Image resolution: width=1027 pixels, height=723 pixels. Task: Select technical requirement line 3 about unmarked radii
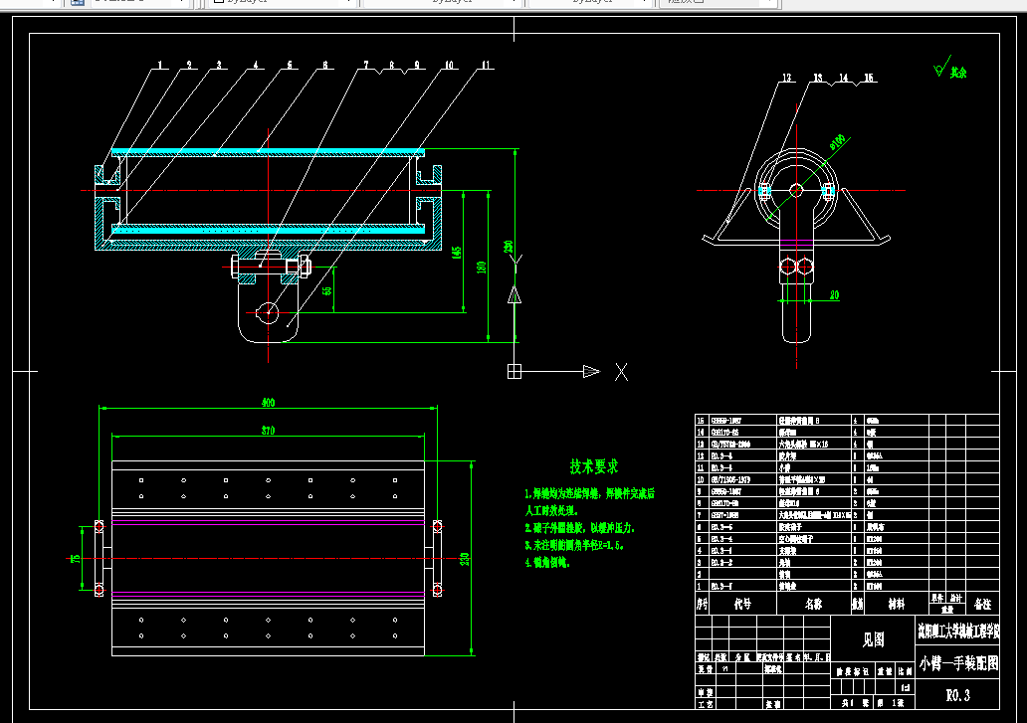(x=574, y=545)
